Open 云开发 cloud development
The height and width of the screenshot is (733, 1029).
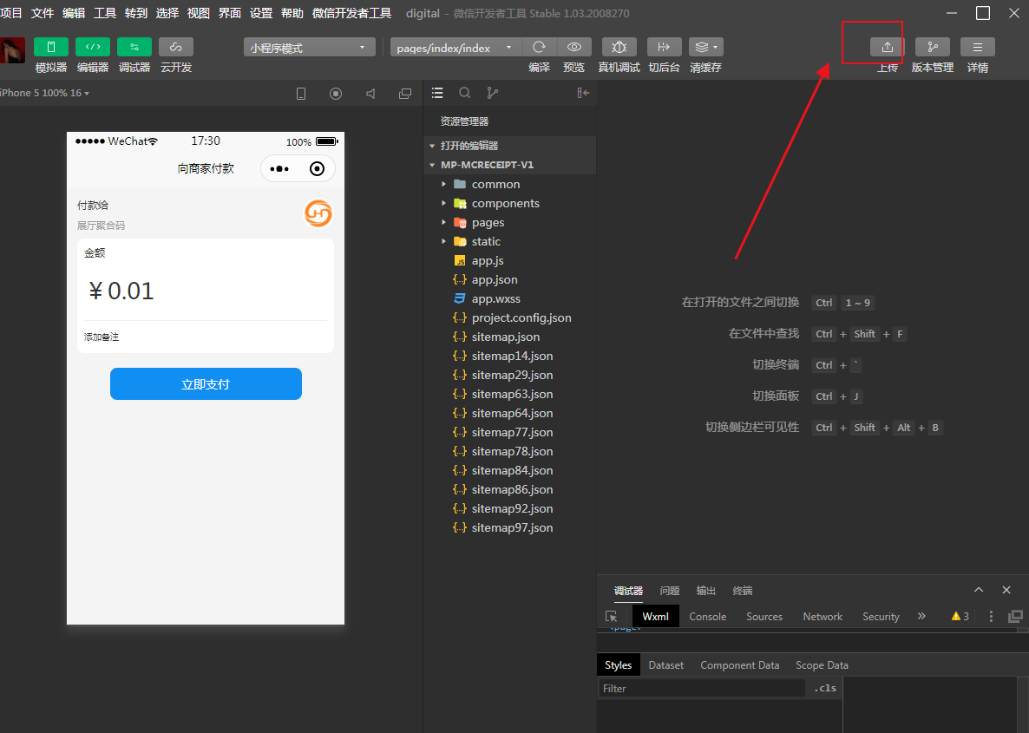176,47
